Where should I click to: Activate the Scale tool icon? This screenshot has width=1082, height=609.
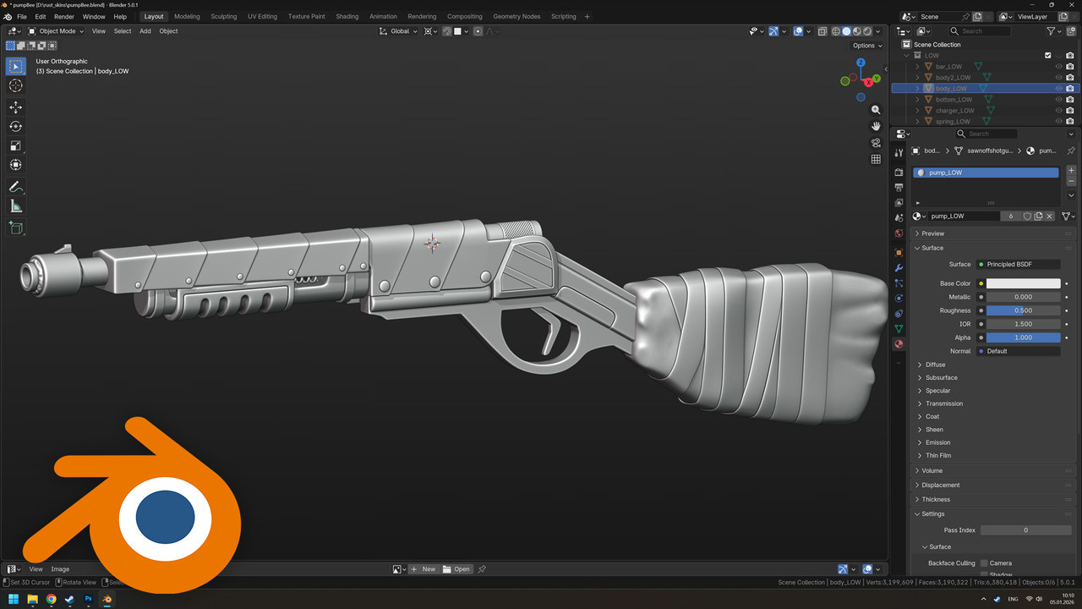pyautogui.click(x=16, y=145)
